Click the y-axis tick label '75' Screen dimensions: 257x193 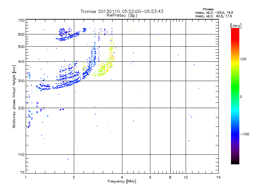point(22,172)
